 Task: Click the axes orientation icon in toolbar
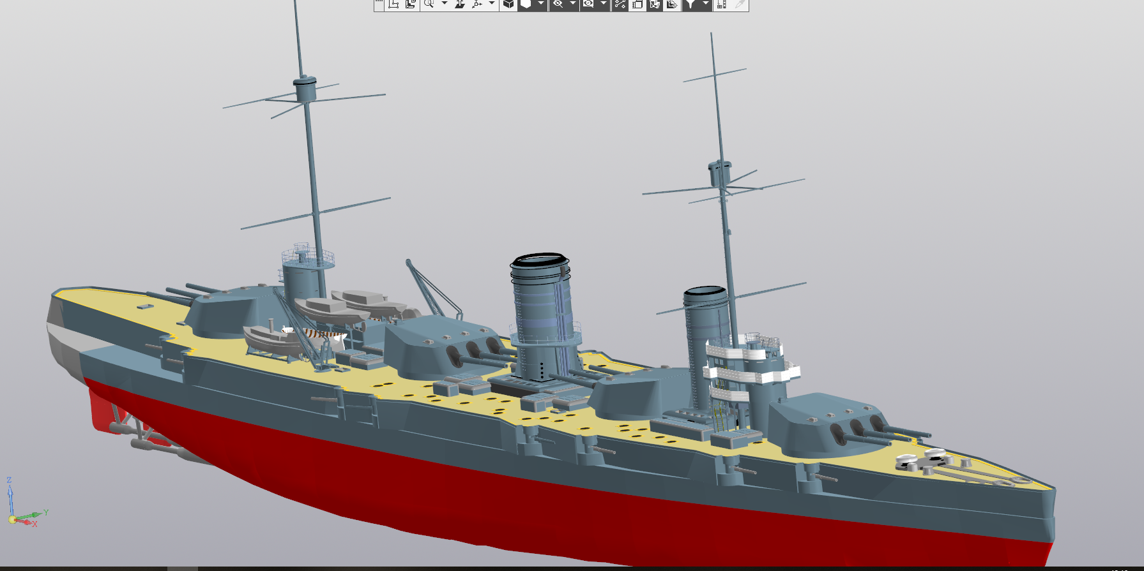477,4
